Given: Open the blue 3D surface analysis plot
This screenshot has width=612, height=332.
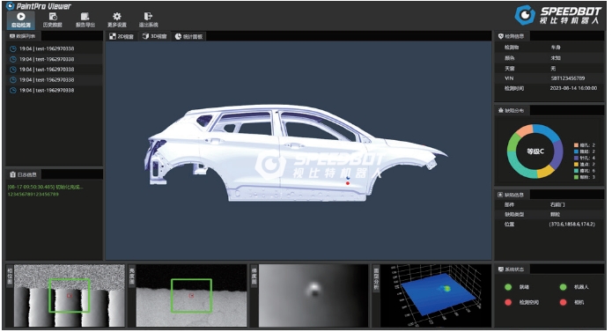Looking at the screenshot, I should coord(435,296).
